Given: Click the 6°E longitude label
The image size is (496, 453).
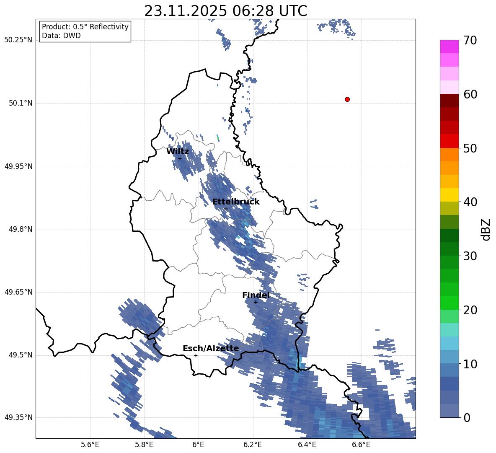Looking at the screenshot, I should [199, 445].
